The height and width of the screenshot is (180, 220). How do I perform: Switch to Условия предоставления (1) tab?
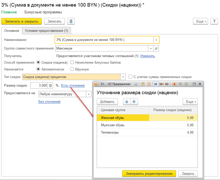(46, 31)
